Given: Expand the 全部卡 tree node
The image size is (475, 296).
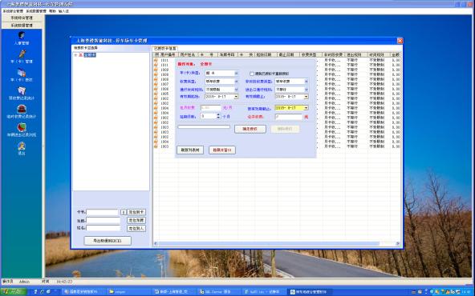Looking at the screenshot, I should 75,55.
